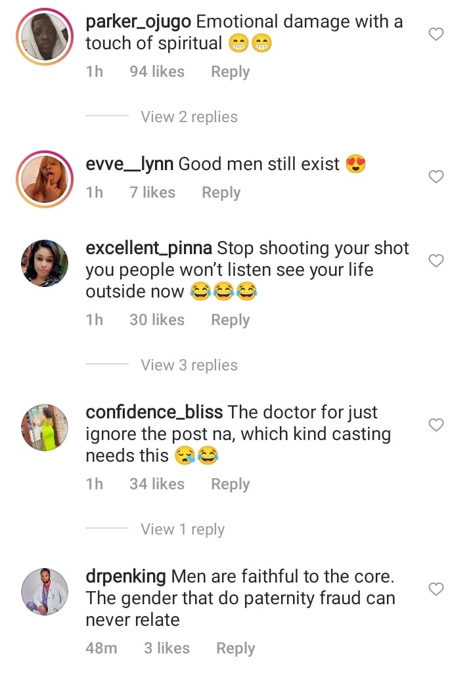Tap the heart on evve__lynn's comment
The width and height of the screenshot is (473, 685).
[x=436, y=177]
